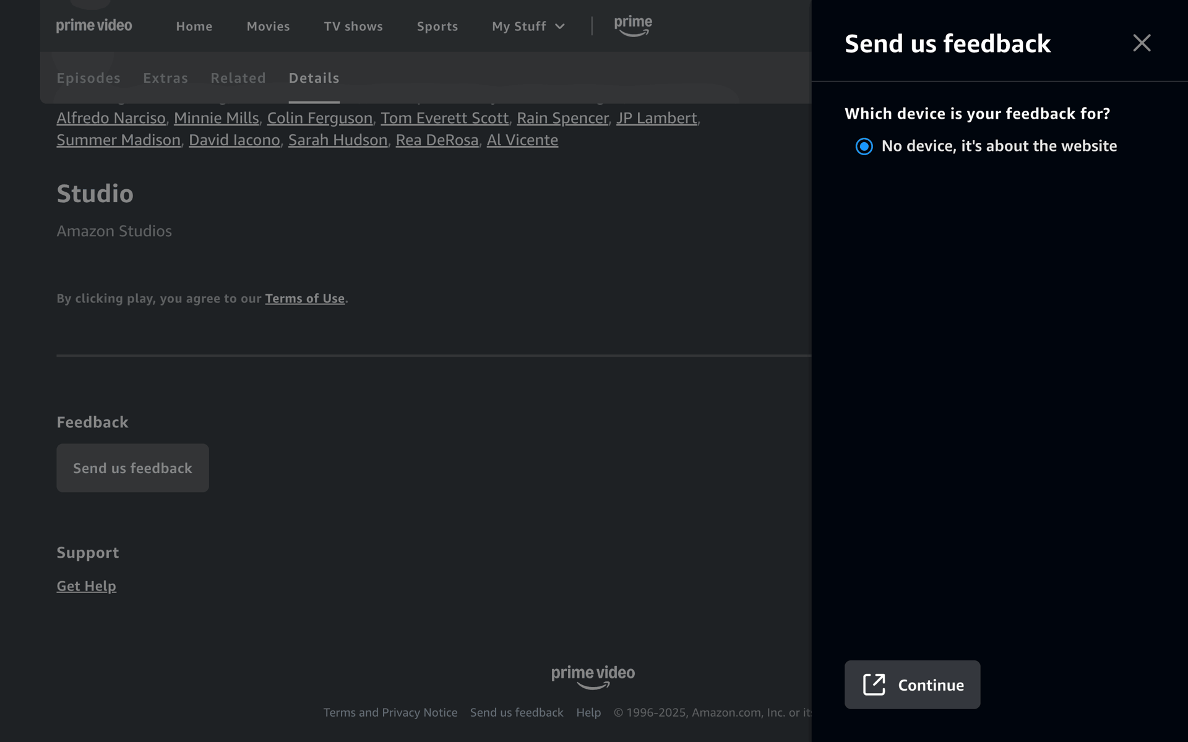Open cast member David Iacono

tap(234, 140)
